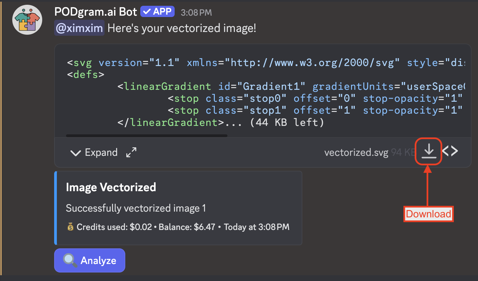Click the red Download annotation label
Screen dimensions: 478x281
point(428,214)
